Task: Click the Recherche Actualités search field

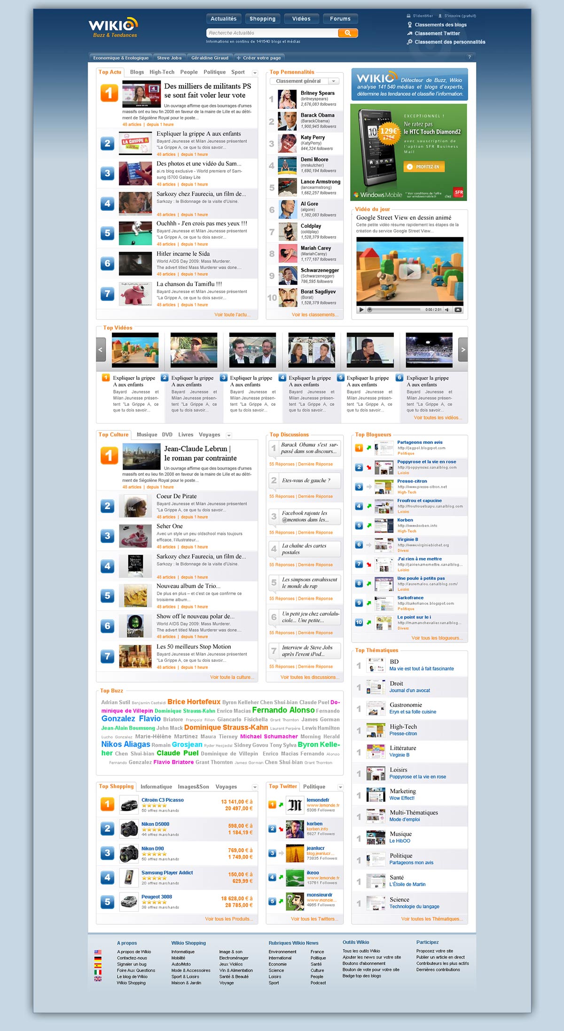Action: [272, 33]
